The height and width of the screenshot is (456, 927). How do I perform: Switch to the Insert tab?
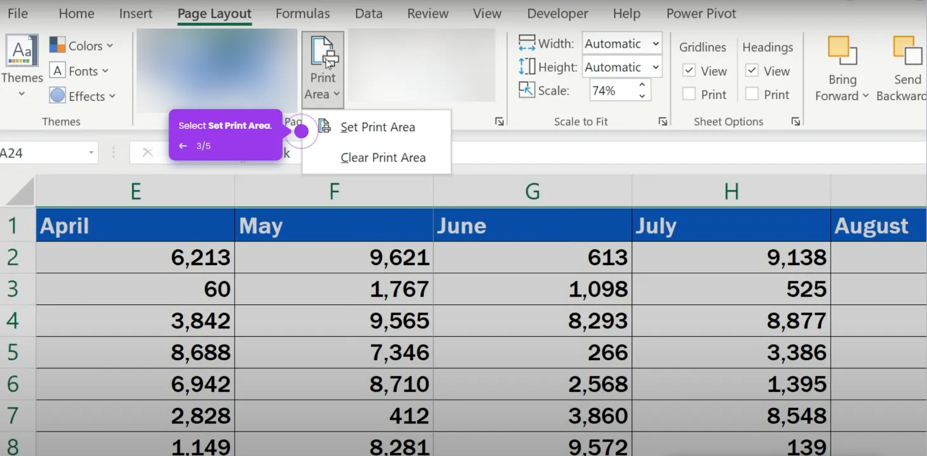(136, 13)
